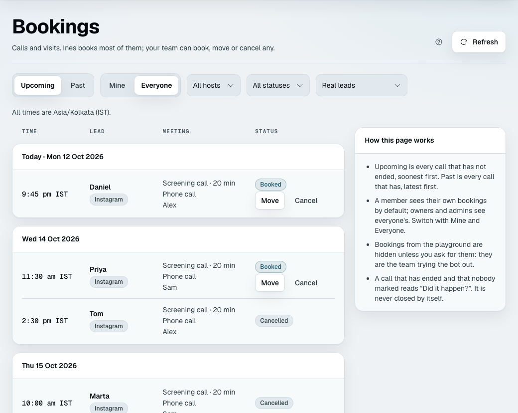Click the lead name Priya
518x413 pixels.
(98, 269)
